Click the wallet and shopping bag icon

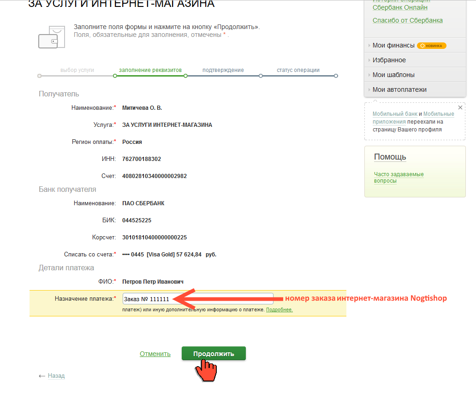(52, 37)
